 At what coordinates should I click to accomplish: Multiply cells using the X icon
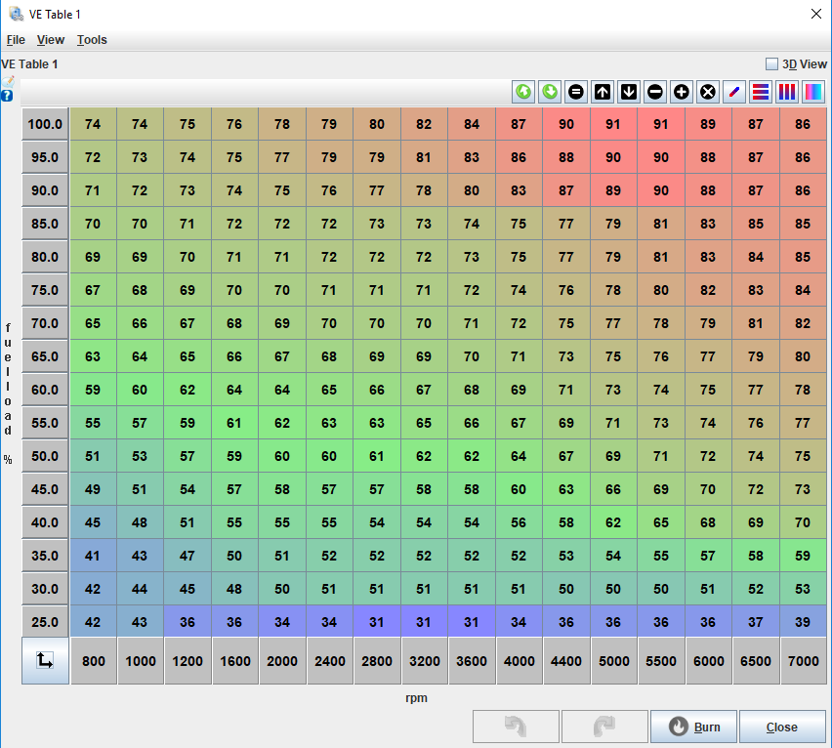[x=707, y=91]
